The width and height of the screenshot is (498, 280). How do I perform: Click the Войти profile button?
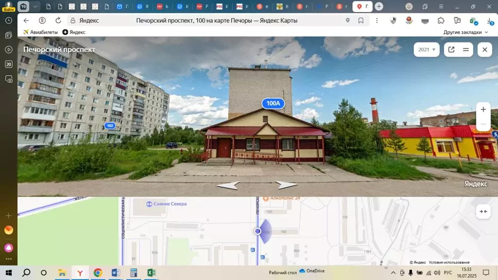click(9, 6)
